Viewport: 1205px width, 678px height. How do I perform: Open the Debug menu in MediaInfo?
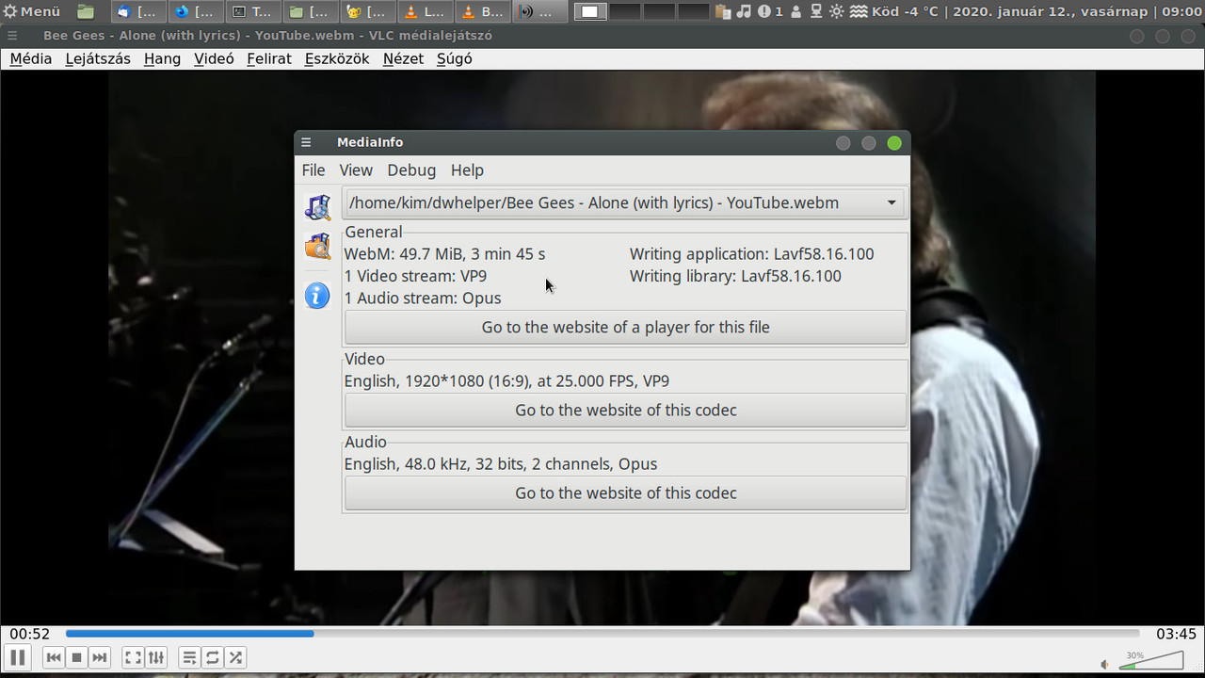411,170
